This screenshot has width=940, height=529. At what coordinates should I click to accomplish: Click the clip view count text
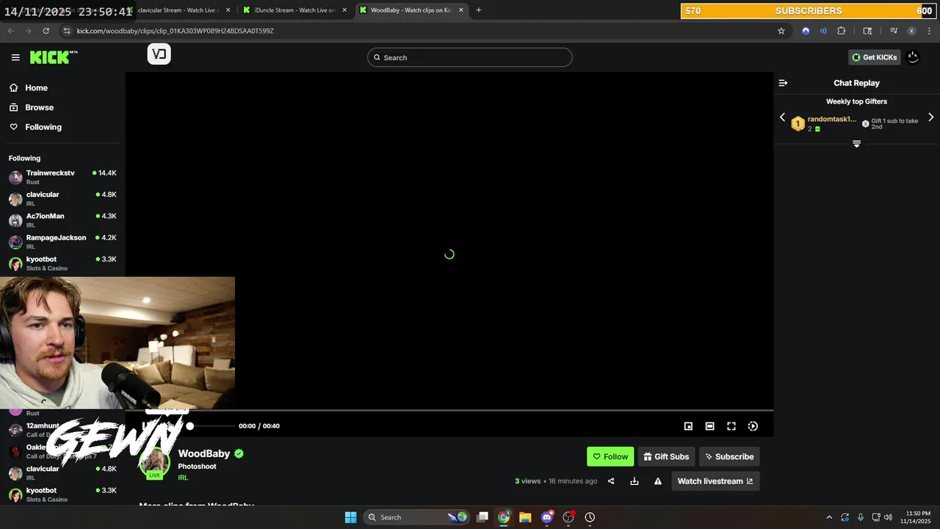coord(528,481)
